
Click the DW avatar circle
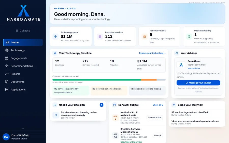6,137
